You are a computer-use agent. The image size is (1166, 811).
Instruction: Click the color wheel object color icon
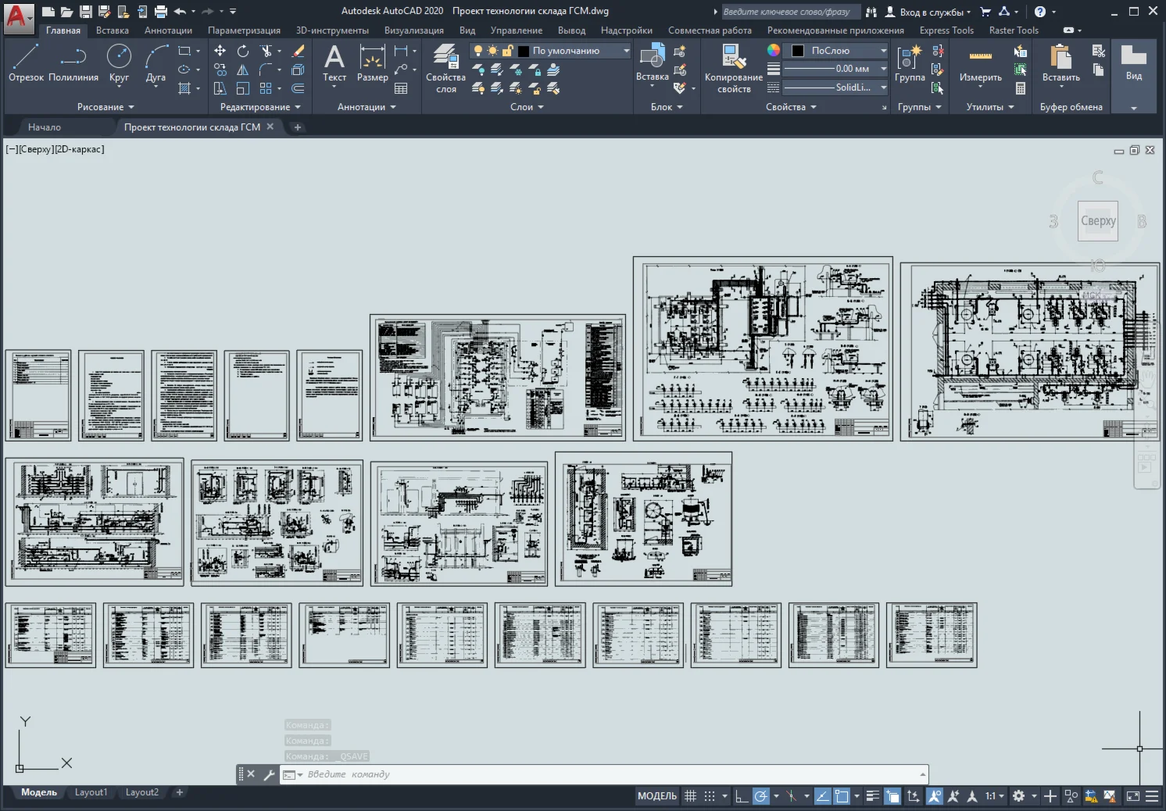[773, 50]
